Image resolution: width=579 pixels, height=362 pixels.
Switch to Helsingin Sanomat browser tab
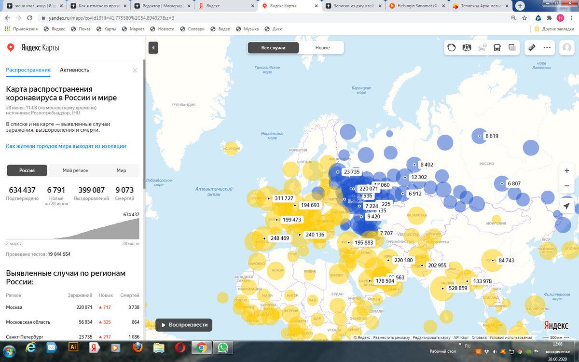tap(417, 6)
